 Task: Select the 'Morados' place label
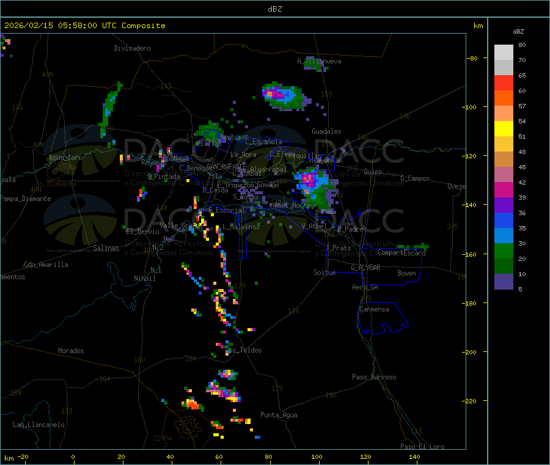pos(71,351)
